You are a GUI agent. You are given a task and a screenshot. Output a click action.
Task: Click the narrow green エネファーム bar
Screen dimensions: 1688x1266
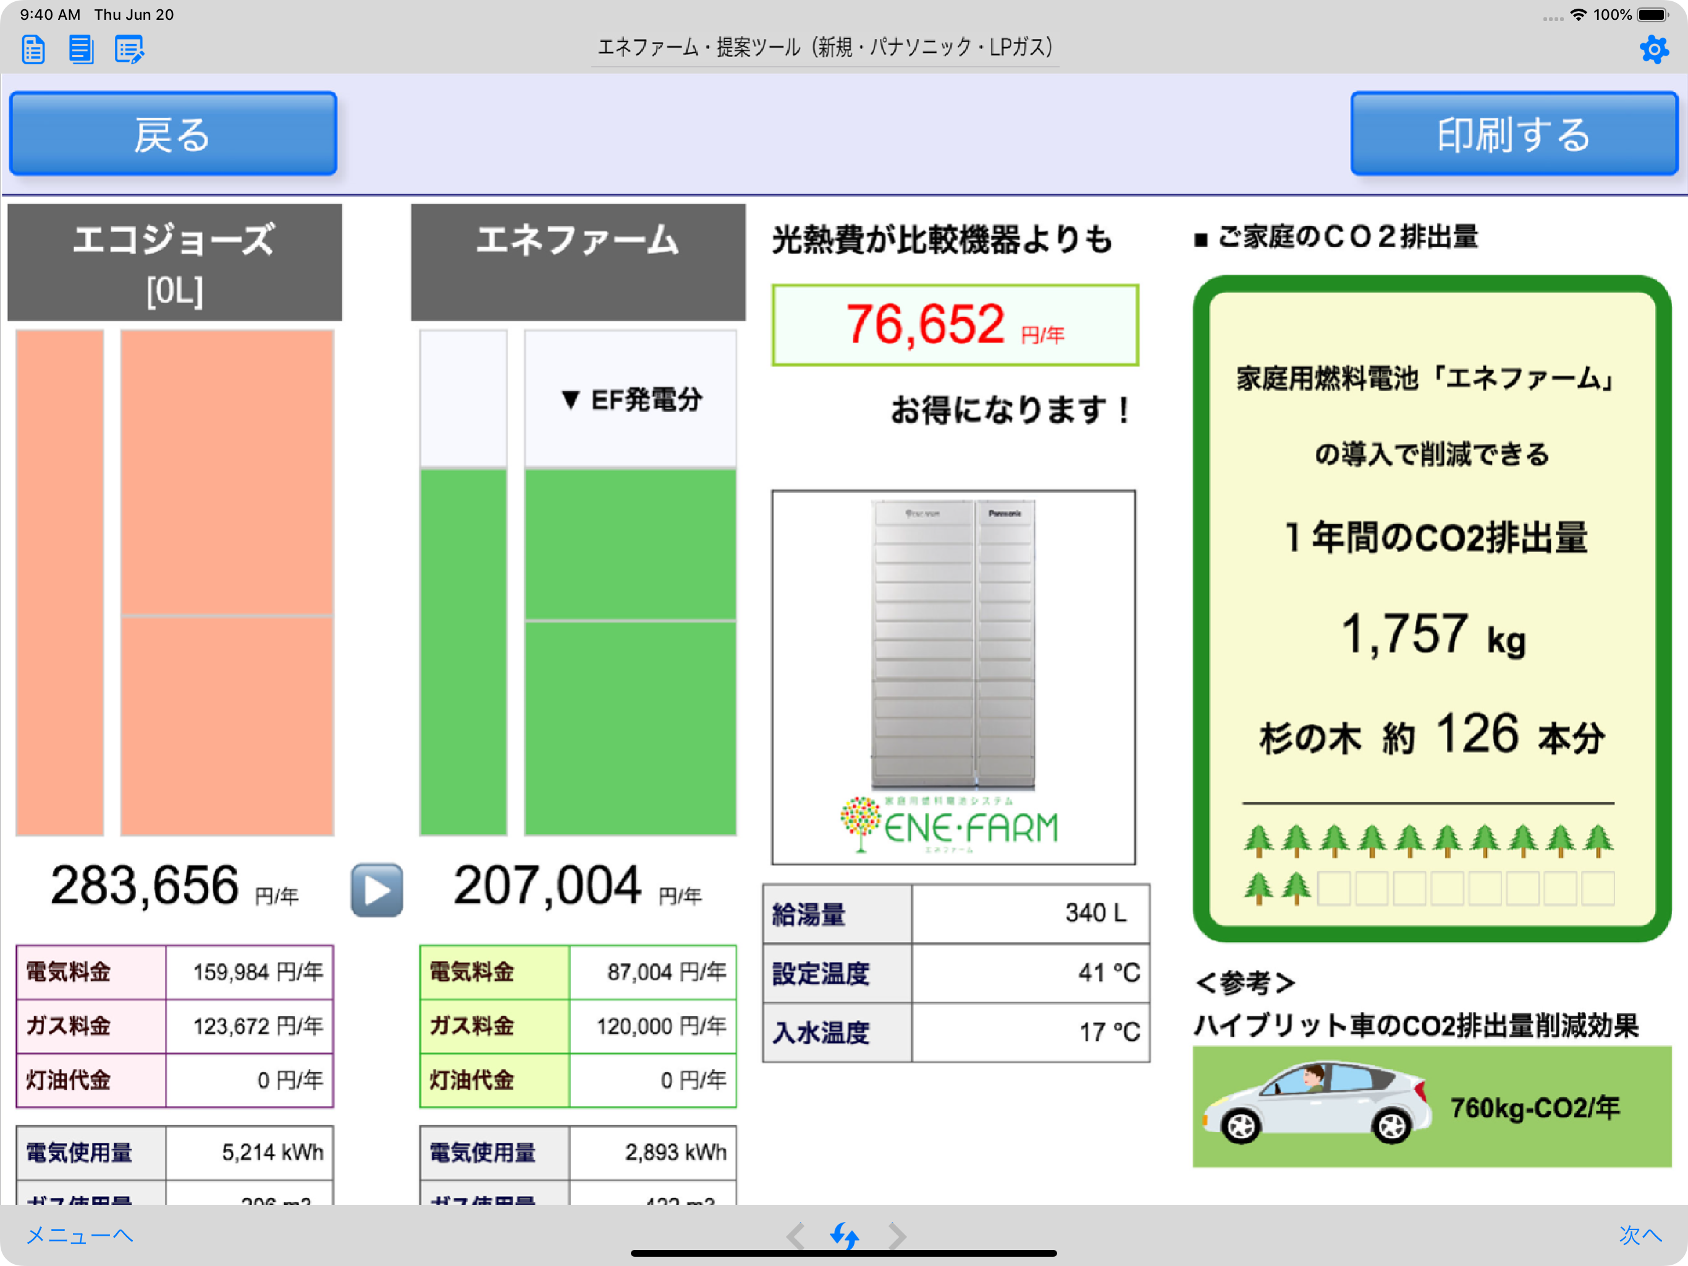463,652
